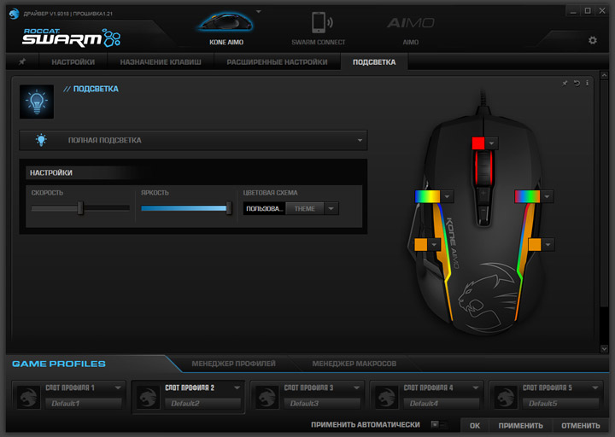Click Default4 profile name field
Image resolution: width=615 pixels, height=437 pixels.
coord(441,404)
